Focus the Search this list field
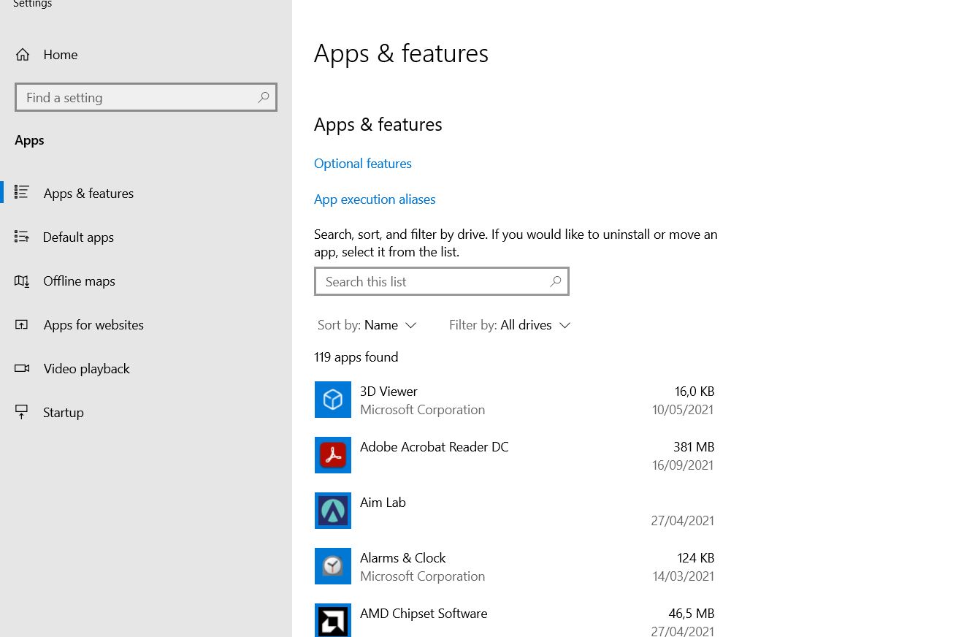Screen dimensions: 972x637 [442, 281]
